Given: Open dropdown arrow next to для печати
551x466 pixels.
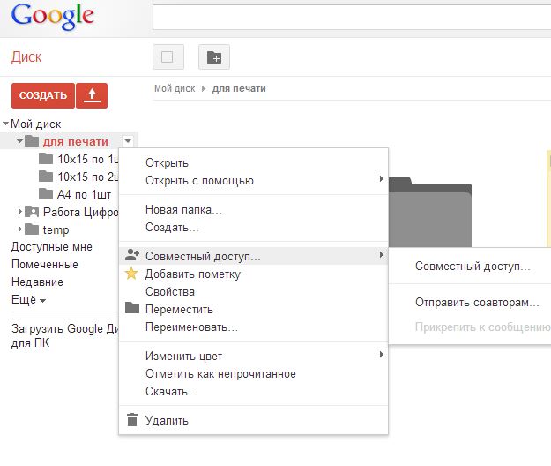Looking at the screenshot, I should pyautogui.click(x=128, y=141).
